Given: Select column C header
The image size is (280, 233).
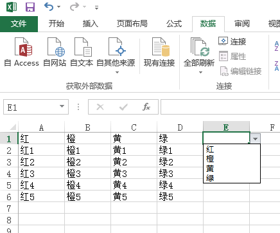Looking at the screenshot, I should point(134,127).
